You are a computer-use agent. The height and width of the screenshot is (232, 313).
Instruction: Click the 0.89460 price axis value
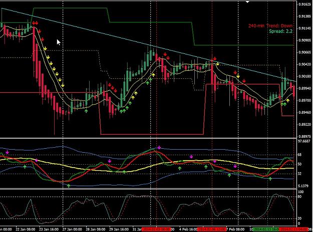[x=304, y=113]
